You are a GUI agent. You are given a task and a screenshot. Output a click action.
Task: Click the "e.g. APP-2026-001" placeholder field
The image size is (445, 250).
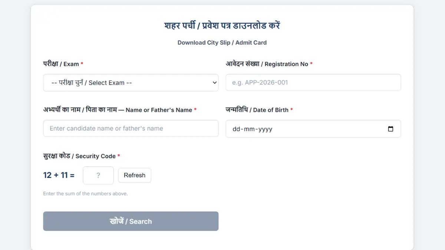313,82
